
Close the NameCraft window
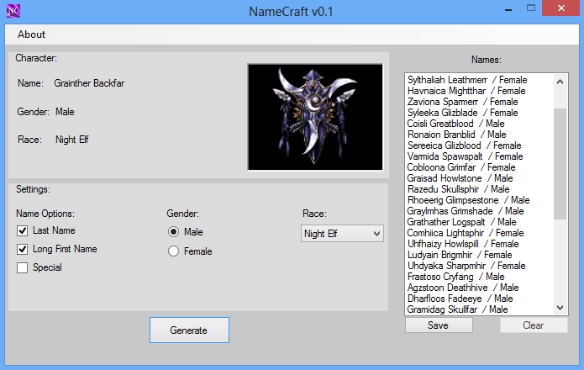pyautogui.click(x=561, y=8)
